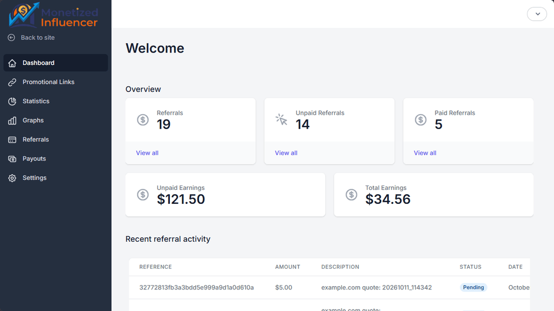The image size is (554, 311).
Task: Click the DATE column header
Action: pos(516,267)
